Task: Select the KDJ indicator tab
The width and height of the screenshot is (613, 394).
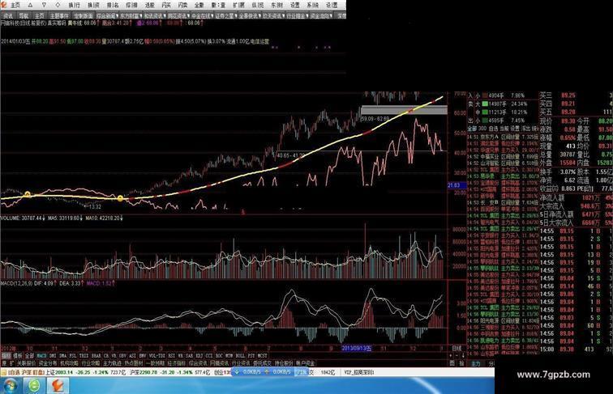Action: pos(199,356)
